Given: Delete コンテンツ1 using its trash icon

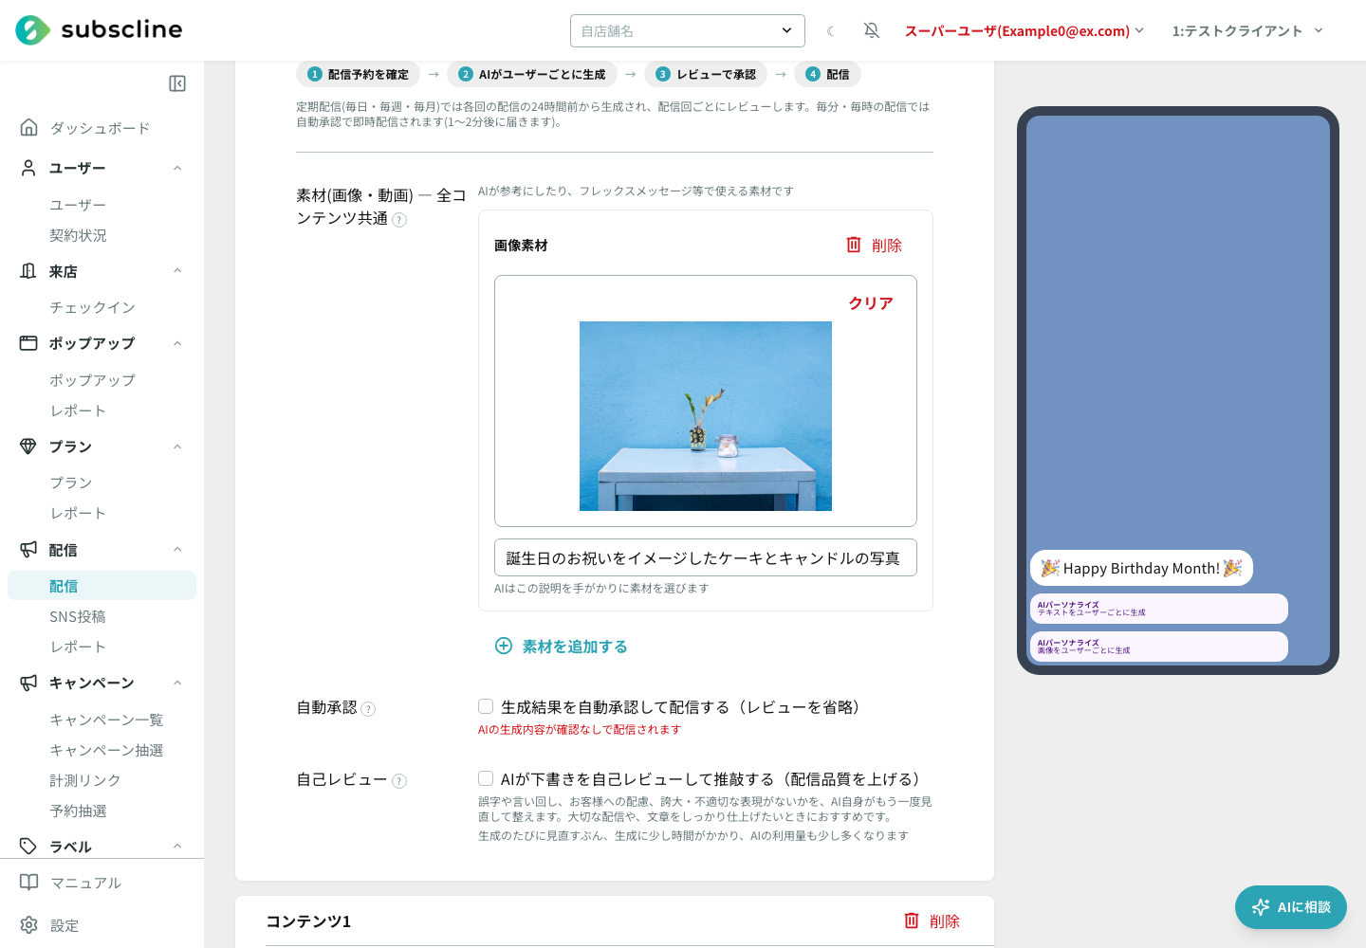Looking at the screenshot, I should tap(912, 921).
